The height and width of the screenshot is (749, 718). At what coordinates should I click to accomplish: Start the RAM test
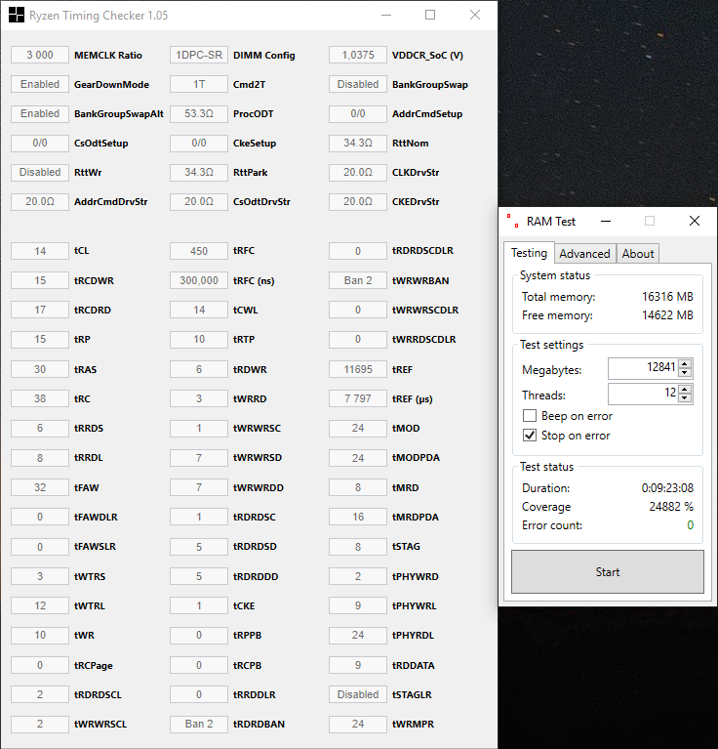click(x=608, y=572)
